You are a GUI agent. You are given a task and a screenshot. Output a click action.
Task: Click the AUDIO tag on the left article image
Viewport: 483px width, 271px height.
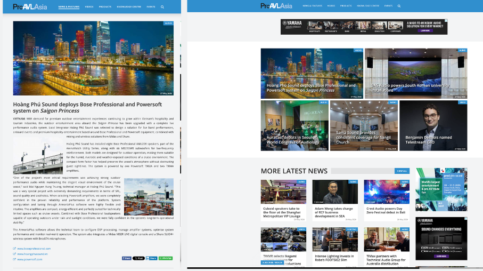tap(168, 23)
